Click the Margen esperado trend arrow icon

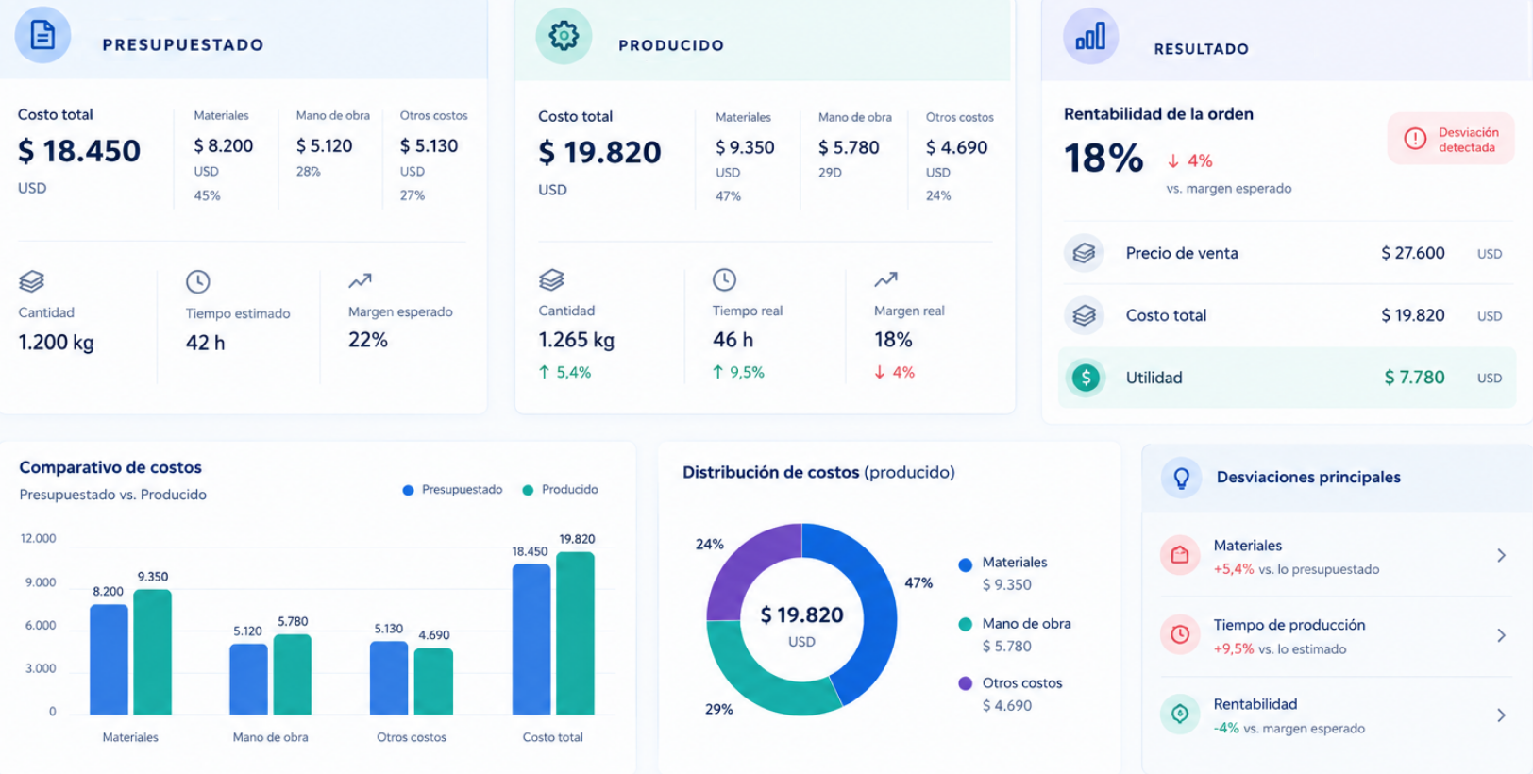[360, 280]
